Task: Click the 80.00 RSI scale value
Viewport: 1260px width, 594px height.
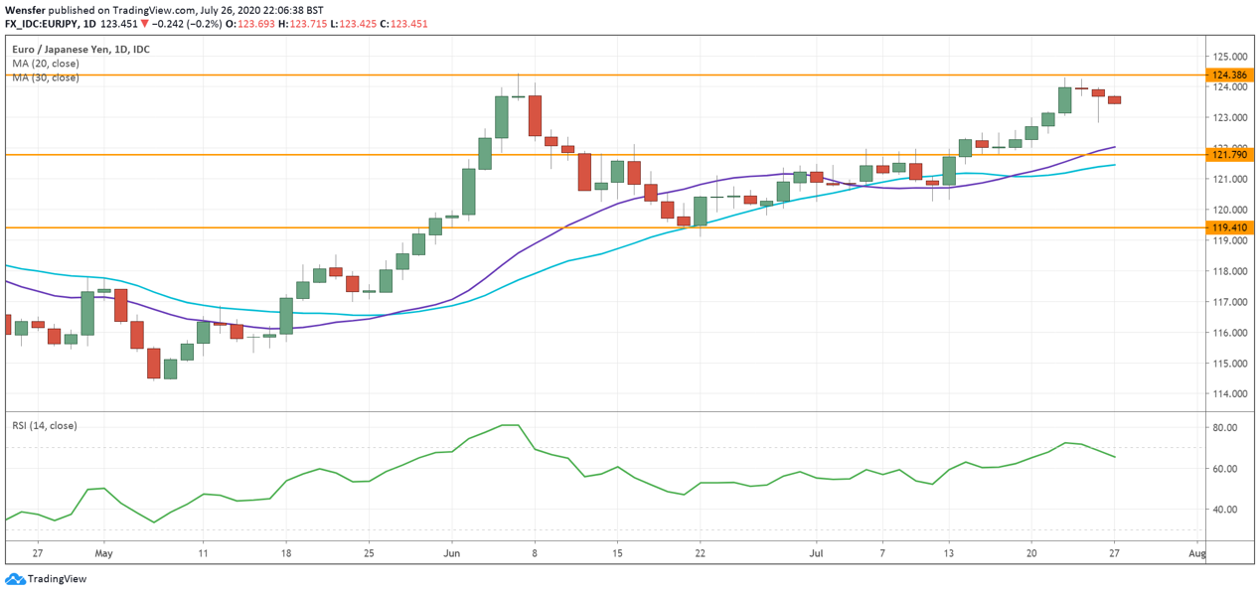Action: [1225, 428]
